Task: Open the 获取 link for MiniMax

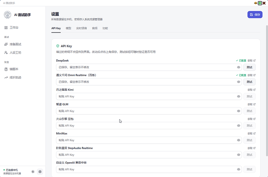Action: point(252,134)
